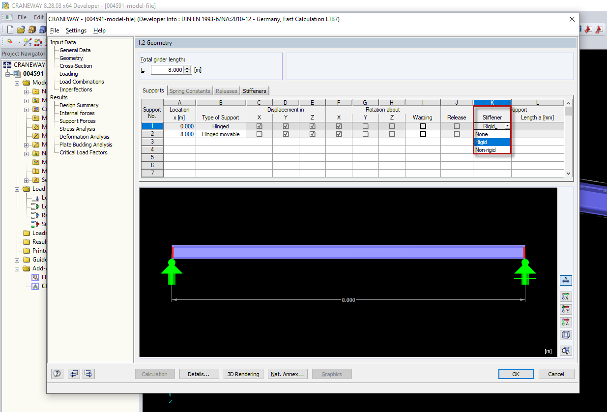This screenshot has width=607, height=412.
Task: Open Design Summary results
Action: coord(79,105)
